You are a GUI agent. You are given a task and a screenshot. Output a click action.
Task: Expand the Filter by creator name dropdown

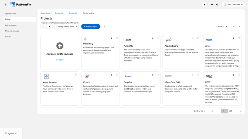67,27
